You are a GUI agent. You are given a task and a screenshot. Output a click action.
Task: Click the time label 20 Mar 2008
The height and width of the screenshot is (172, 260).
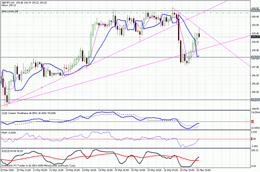[7, 170]
